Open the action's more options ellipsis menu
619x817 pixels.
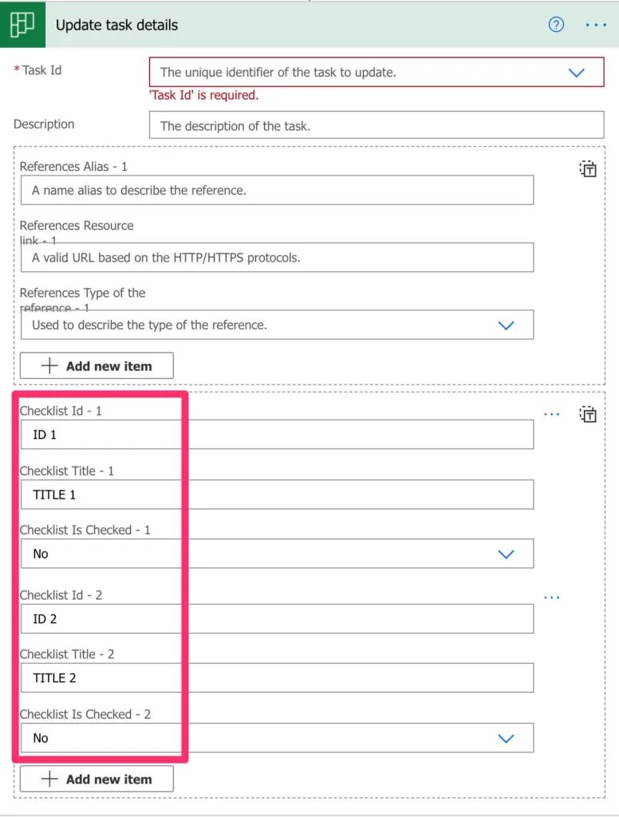pos(596,25)
